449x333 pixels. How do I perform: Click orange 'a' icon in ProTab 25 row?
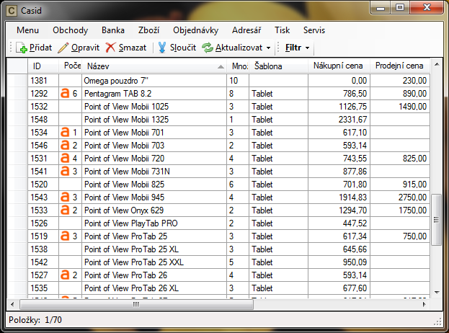(65, 236)
